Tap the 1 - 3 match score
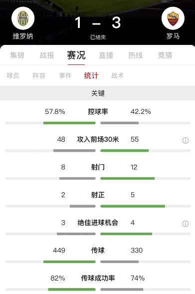195x294 pixels. [98, 23]
